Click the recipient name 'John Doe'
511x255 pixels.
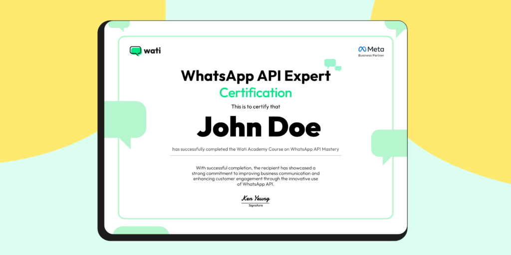coord(258,127)
